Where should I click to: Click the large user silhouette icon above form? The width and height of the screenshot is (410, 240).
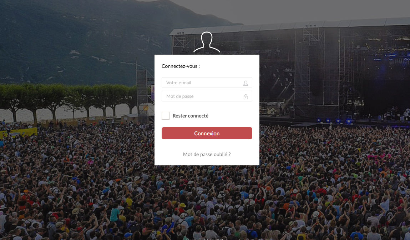coord(207,42)
